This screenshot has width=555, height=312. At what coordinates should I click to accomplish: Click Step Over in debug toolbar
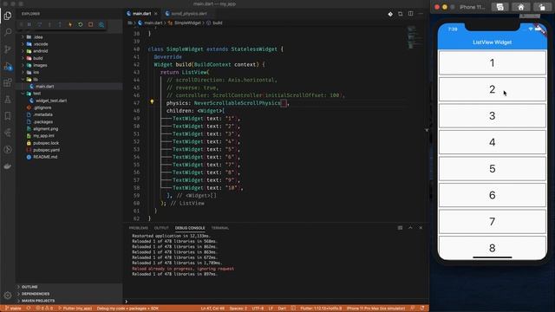[40, 24]
